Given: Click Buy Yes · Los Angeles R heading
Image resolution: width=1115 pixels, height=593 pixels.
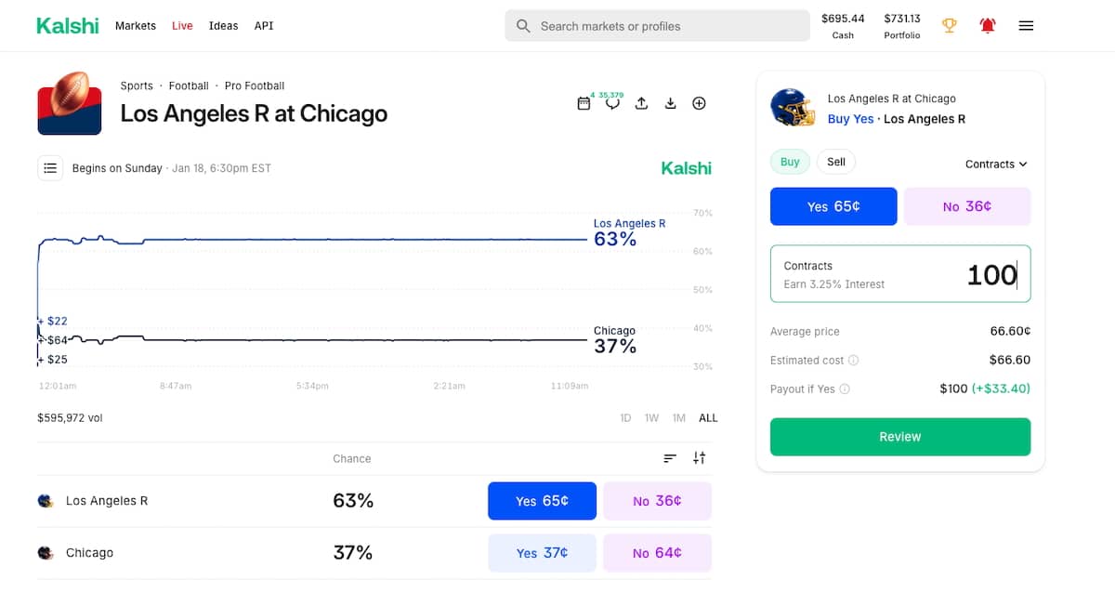Looking at the screenshot, I should [896, 119].
